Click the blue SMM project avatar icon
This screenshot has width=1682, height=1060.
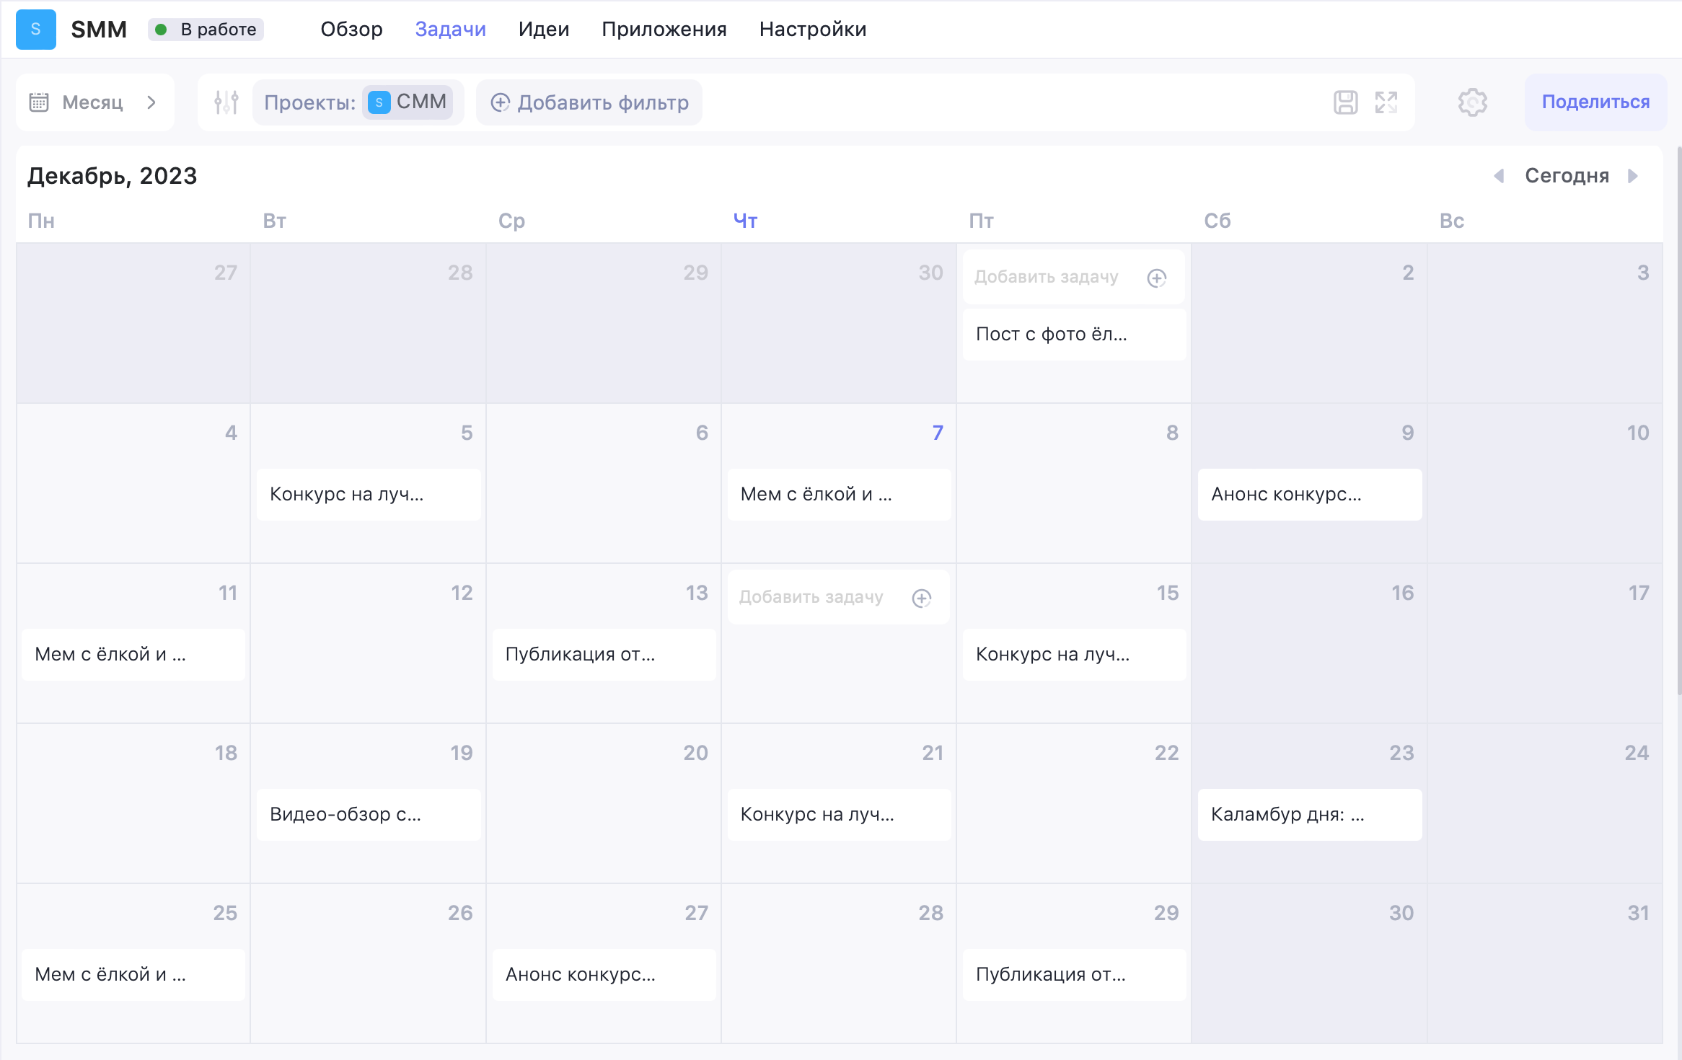point(35,30)
